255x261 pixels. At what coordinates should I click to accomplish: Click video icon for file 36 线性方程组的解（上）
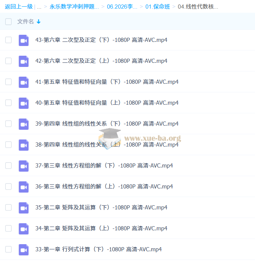click(x=24, y=187)
